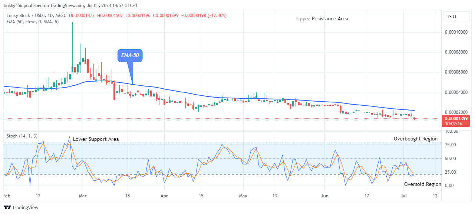Click the TradingView logo at bottom left

tap(21, 208)
